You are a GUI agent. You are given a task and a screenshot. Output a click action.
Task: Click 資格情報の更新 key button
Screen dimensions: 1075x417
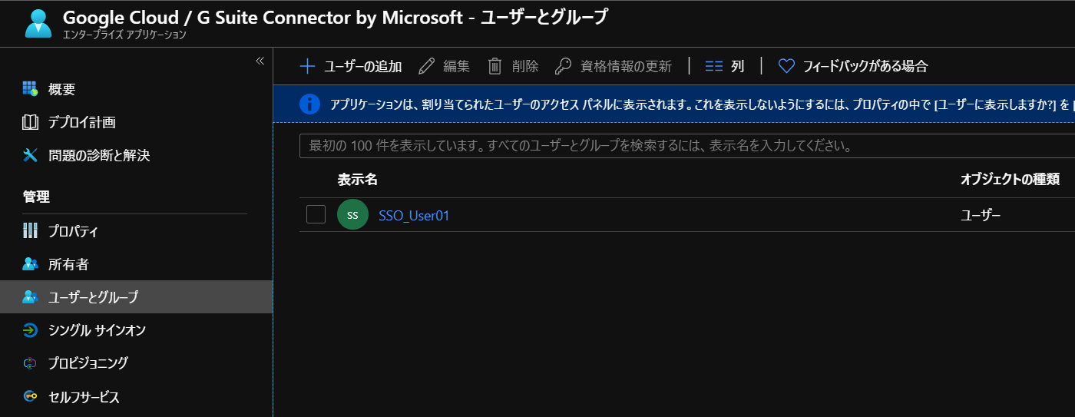coord(614,66)
